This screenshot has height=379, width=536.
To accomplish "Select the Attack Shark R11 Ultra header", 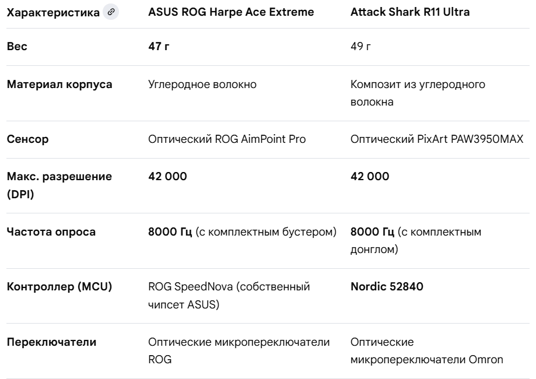I will coord(410,12).
